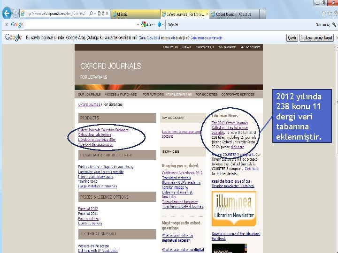
Task: Open Usage statistics information link
Action: (x=98, y=186)
